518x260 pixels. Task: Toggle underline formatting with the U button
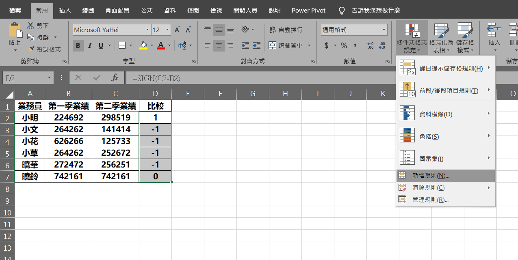click(100, 45)
